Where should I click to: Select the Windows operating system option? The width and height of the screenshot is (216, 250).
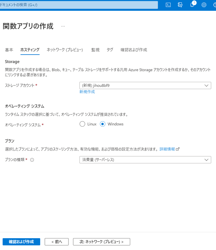tap(103, 124)
